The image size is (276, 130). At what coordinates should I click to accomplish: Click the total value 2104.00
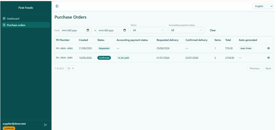tap(230, 58)
